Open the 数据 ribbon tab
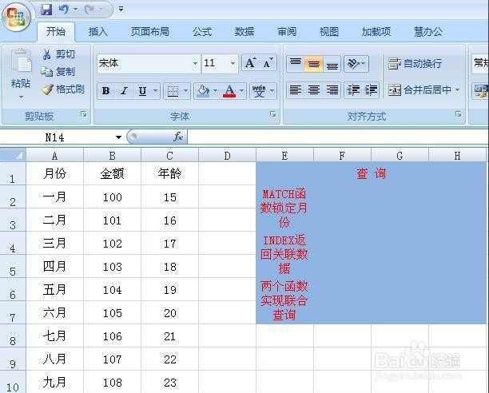This screenshot has height=393, width=489. click(x=245, y=31)
